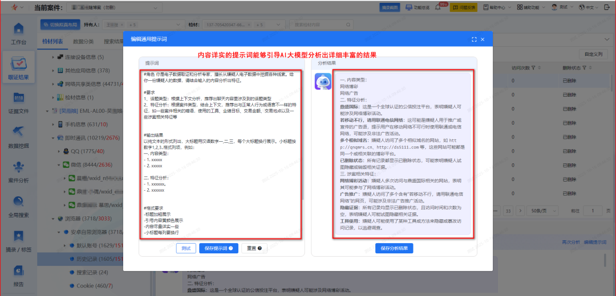This screenshot has height=296, width=616.
Task: Click inside the 提示词 text area
Action: click(x=221, y=154)
